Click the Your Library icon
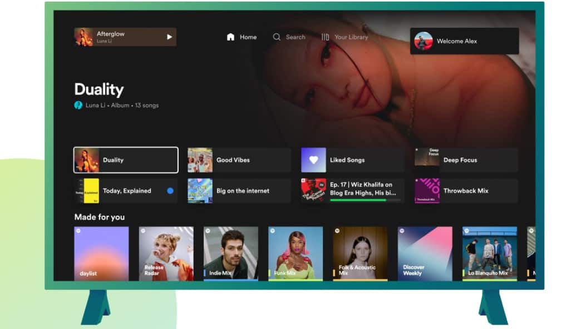The height and width of the screenshot is (329, 586). tap(325, 37)
